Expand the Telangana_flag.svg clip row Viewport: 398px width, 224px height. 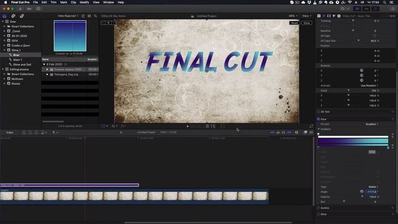[47, 75]
